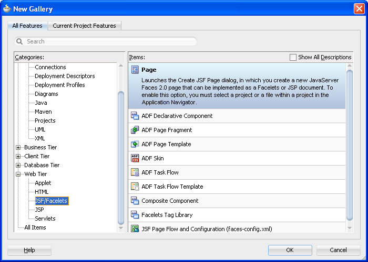Click the Categories scrollbar thumb
The height and width of the screenshot is (262, 368).
click(121, 158)
